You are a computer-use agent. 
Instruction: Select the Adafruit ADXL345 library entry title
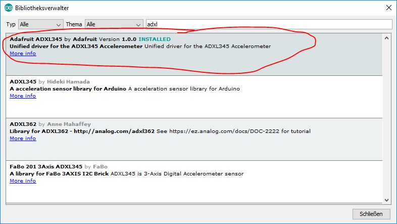tap(36, 39)
